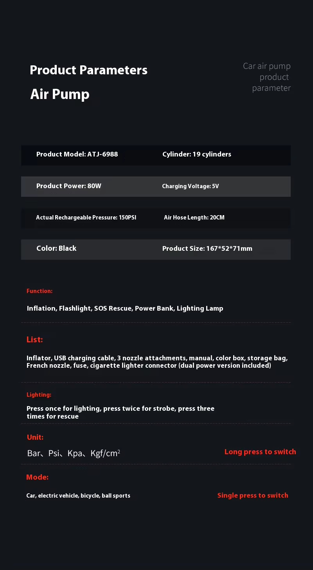Click the Product Parameters heading
Screen dimensions: 313x570
click(x=88, y=70)
